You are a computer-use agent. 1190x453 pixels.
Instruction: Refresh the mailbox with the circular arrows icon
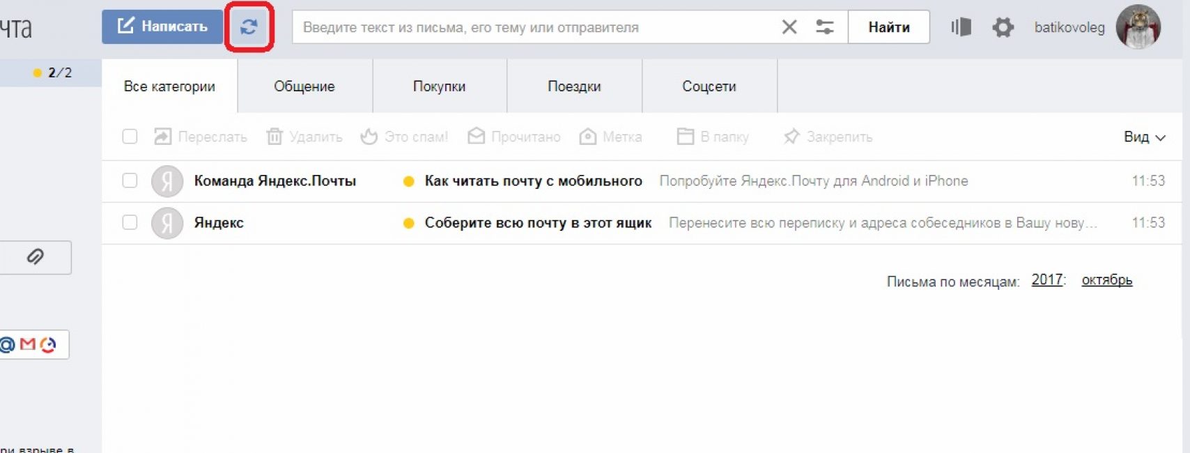point(249,27)
